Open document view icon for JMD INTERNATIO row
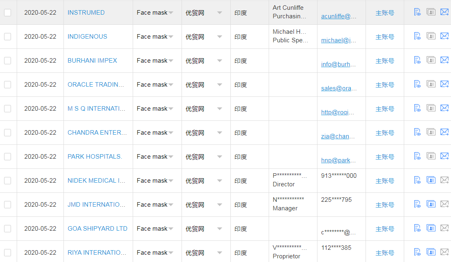Image resolution: width=451 pixels, height=262 pixels. point(417,204)
